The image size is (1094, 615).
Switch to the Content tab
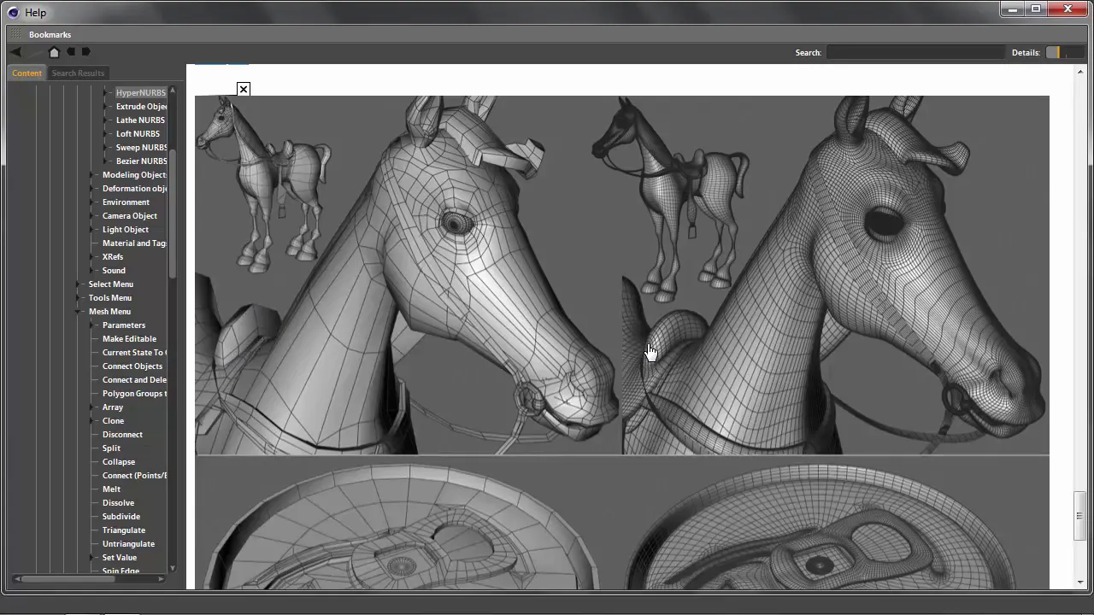pos(26,73)
